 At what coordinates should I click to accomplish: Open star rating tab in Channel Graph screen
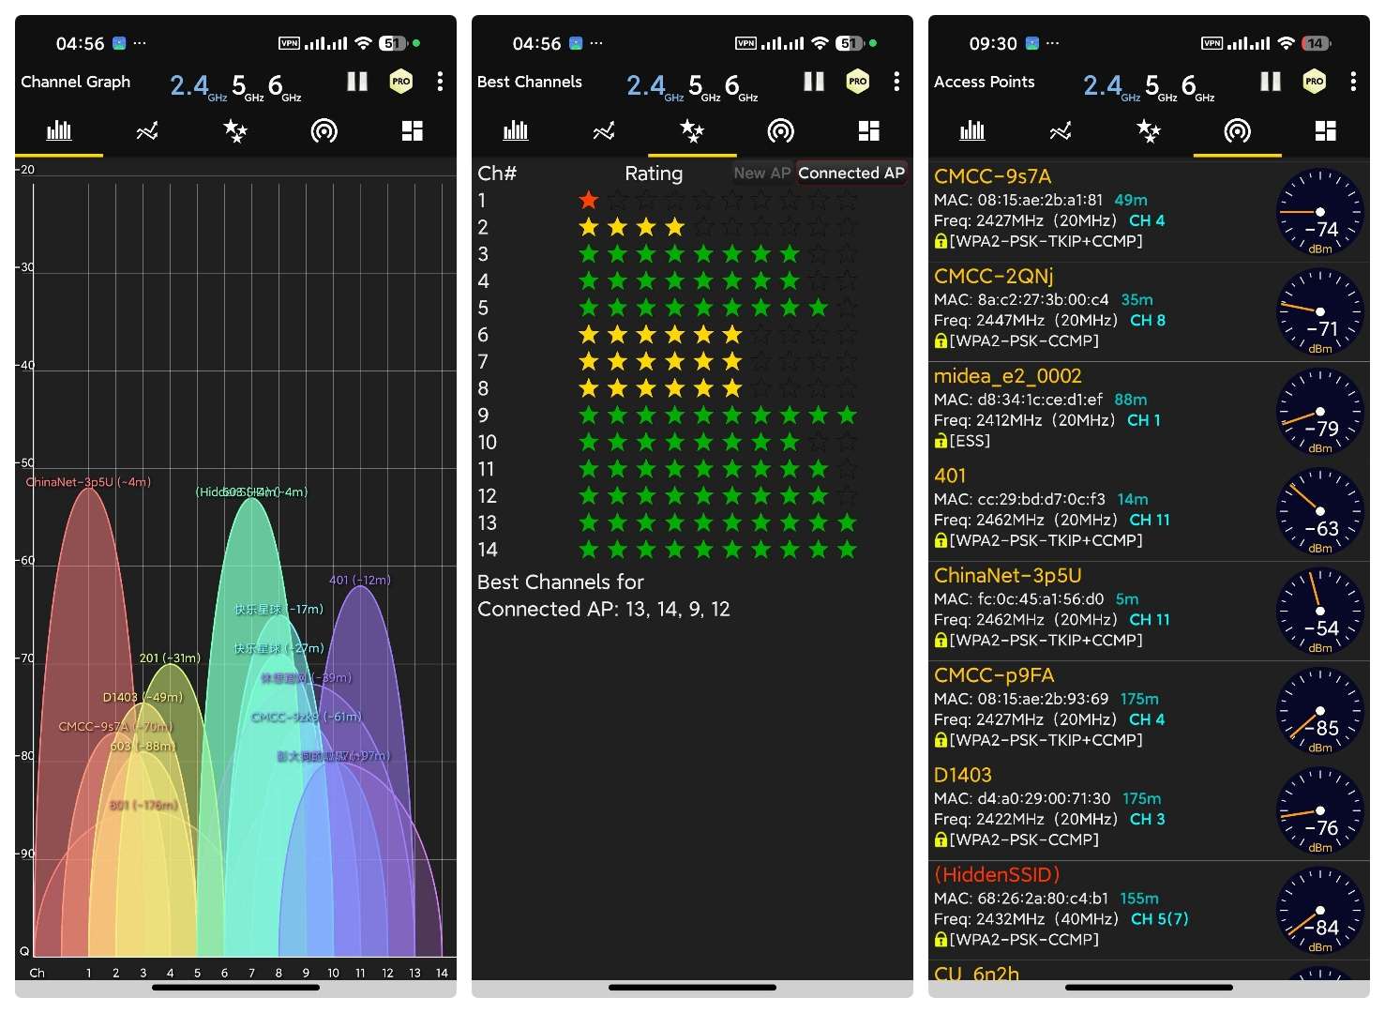click(x=235, y=130)
